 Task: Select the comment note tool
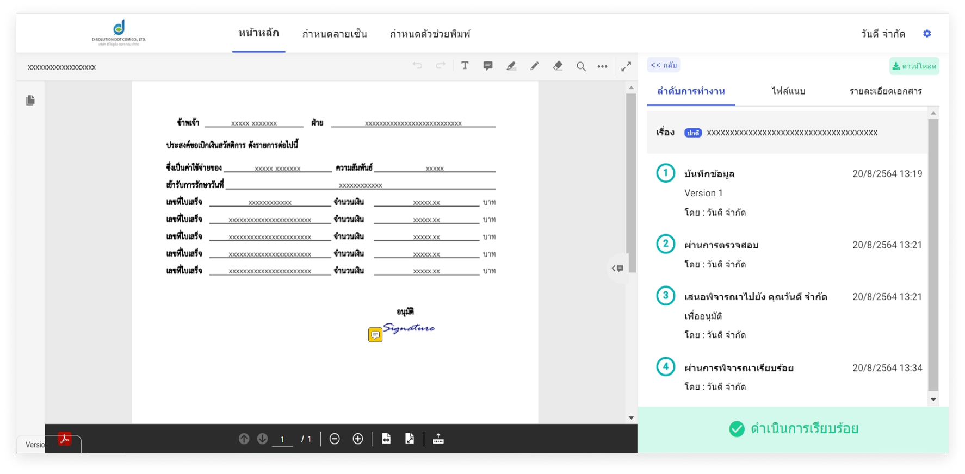[488, 66]
